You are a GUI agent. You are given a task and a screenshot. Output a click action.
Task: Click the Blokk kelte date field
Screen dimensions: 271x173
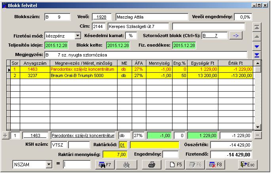point(118,45)
